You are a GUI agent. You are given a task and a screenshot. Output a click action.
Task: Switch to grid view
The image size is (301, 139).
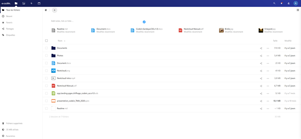click(x=298, y=10)
